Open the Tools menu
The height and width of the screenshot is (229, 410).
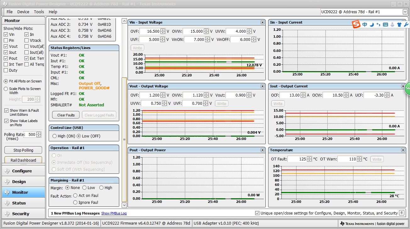(x=39, y=12)
